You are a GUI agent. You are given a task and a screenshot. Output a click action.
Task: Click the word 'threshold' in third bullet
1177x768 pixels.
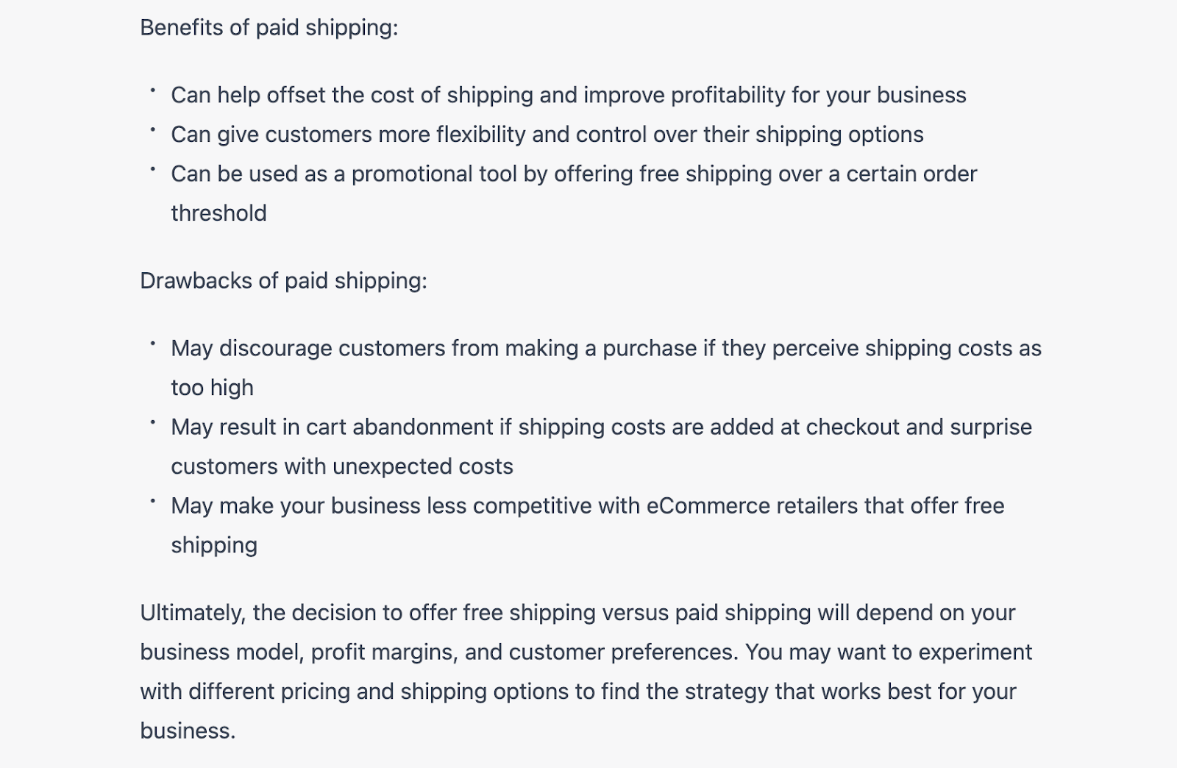coord(218,213)
